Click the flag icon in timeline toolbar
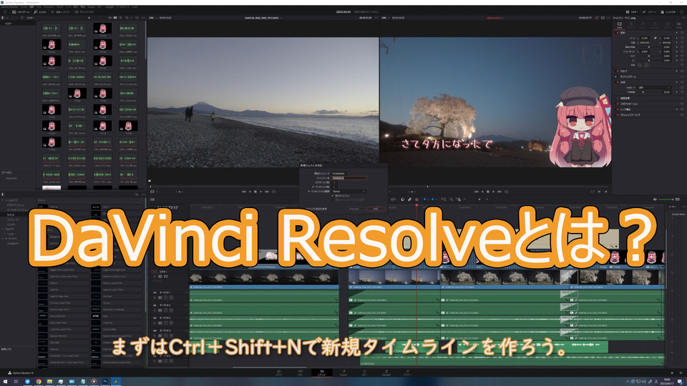The image size is (687, 386). 424,199
